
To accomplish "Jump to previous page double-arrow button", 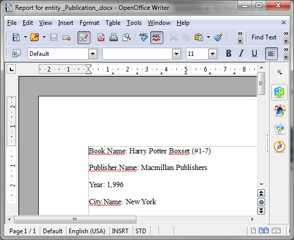I will click(261, 193).
